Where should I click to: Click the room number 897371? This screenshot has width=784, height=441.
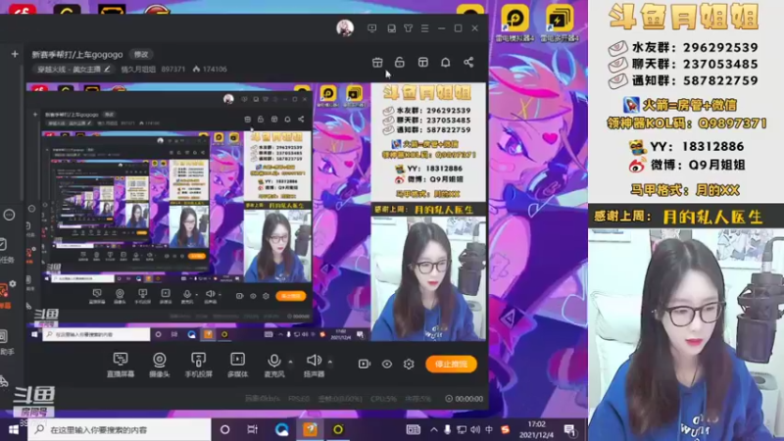[x=173, y=69]
